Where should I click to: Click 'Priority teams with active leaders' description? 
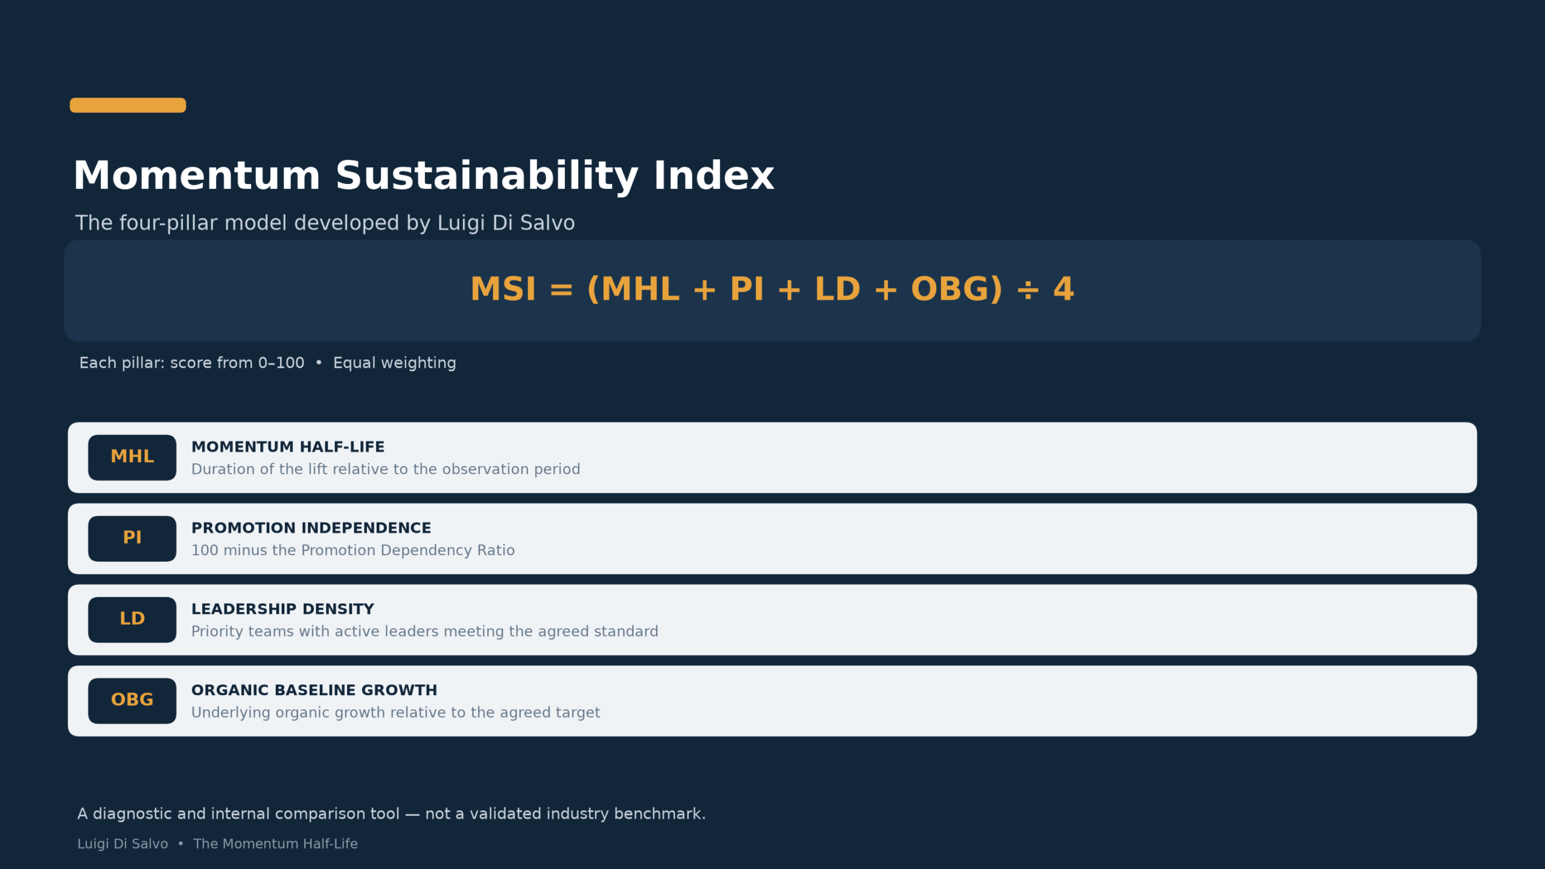coord(425,631)
